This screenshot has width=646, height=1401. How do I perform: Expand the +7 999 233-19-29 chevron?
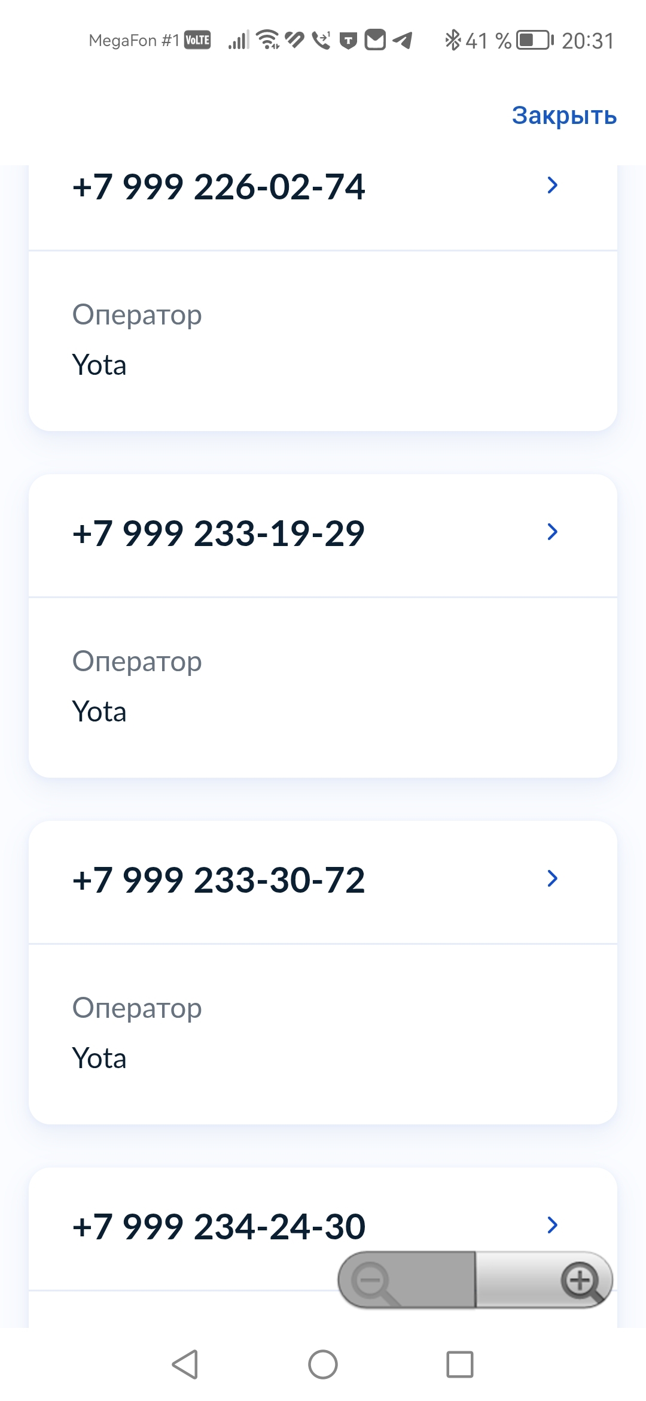[552, 532]
